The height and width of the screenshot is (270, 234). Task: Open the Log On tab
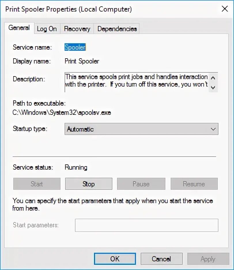[47, 29]
